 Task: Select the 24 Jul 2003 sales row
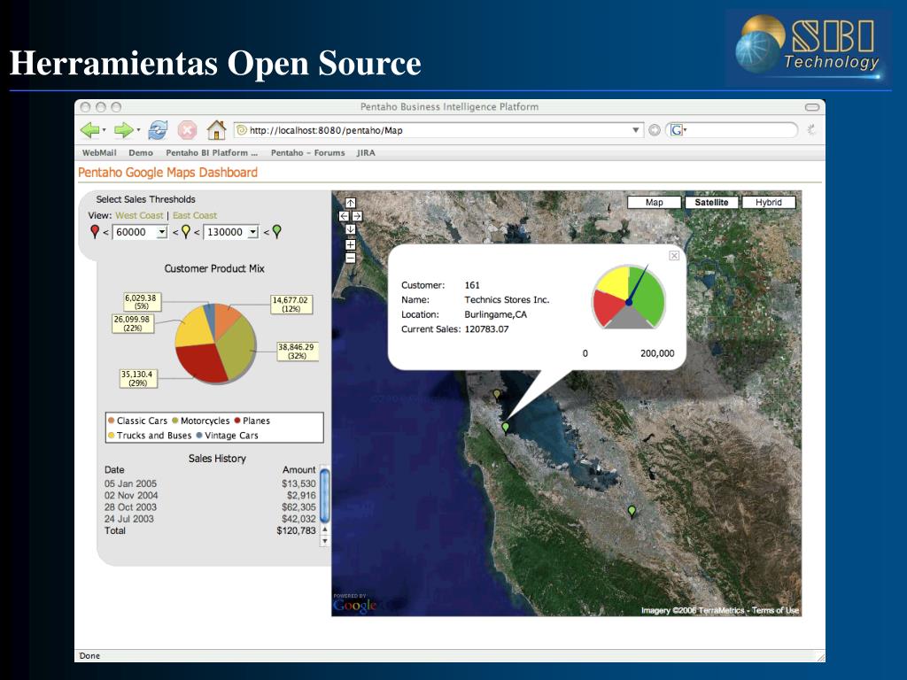click(x=210, y=519)
